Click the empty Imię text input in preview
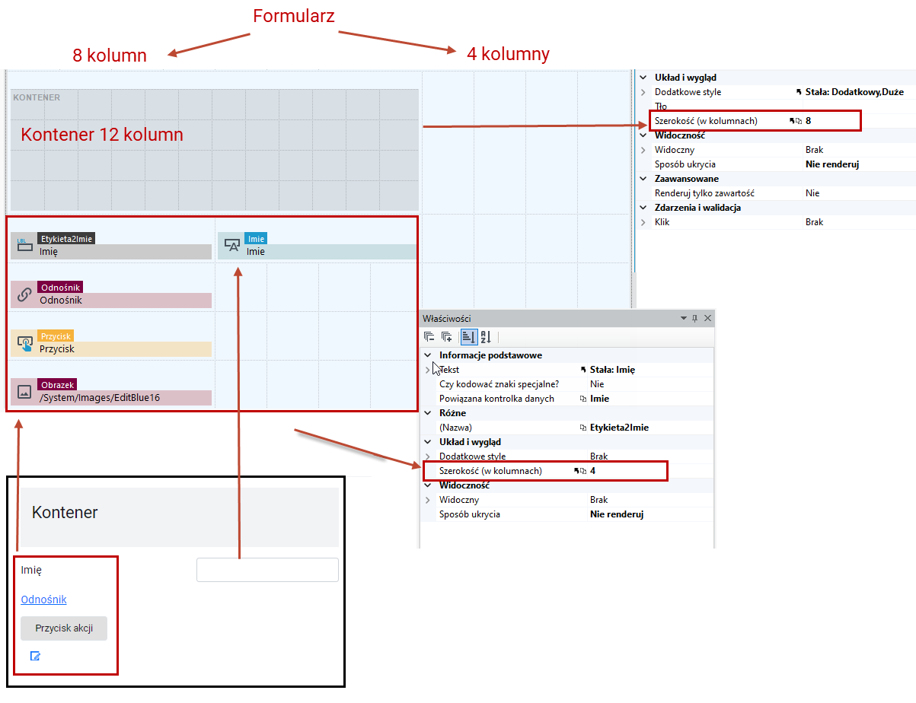Screen dimensions: 916x703 267,570
